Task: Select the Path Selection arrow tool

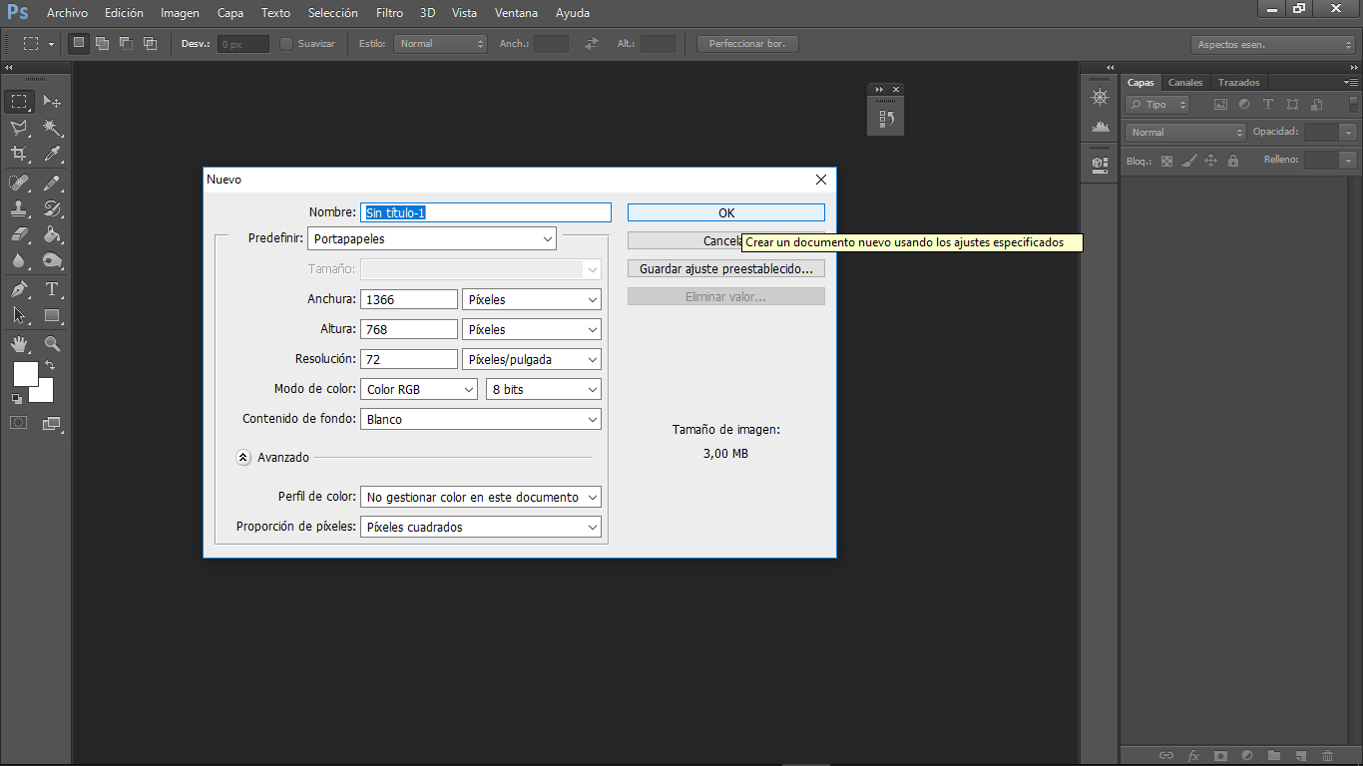Action: (x=19, y=315)
